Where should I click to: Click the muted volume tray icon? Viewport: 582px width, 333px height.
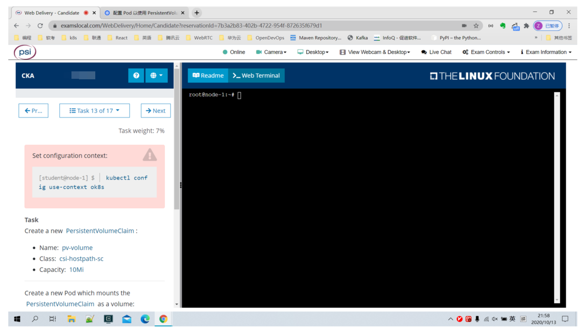[x=495, y=319]
